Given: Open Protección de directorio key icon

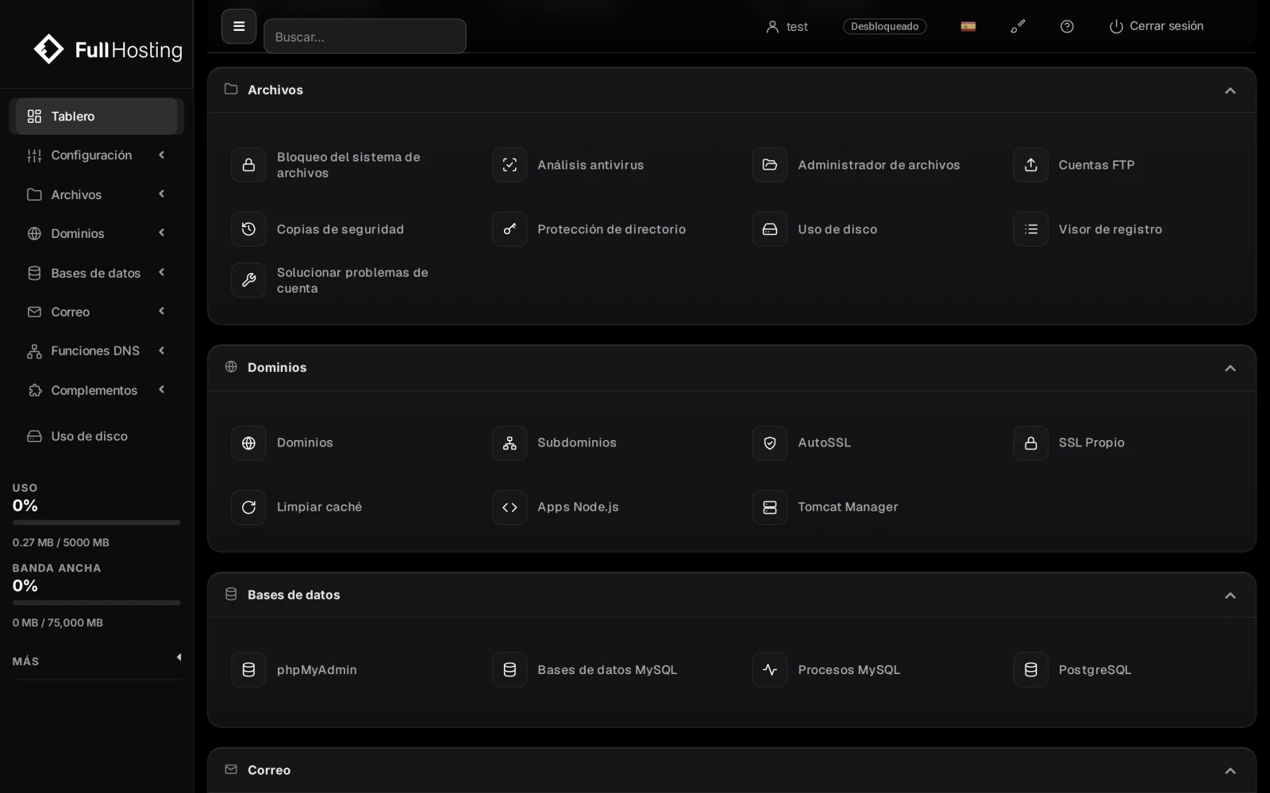Looking at the screenshot, I should (x=510, y=229).
